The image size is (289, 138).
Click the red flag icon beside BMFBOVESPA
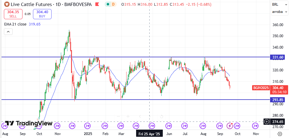(x=97, y=4)
